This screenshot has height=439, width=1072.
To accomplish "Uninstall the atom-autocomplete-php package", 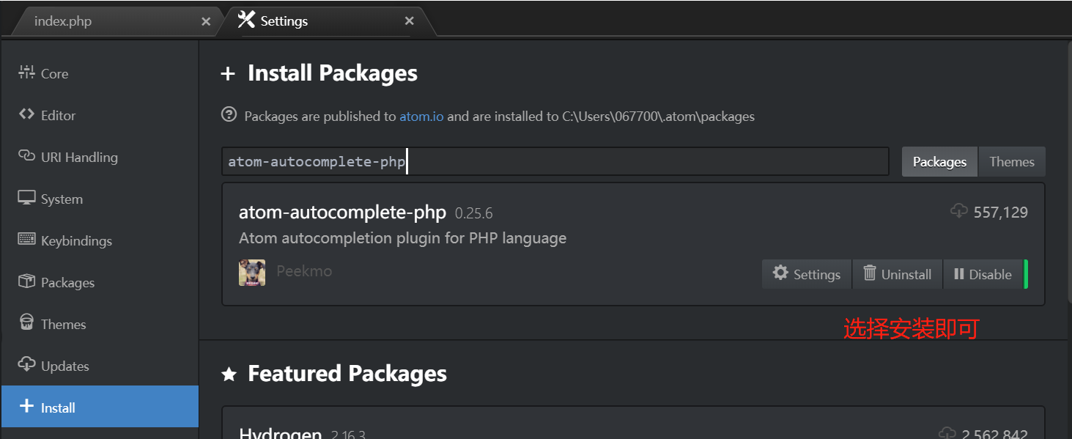I will [898, 274].
